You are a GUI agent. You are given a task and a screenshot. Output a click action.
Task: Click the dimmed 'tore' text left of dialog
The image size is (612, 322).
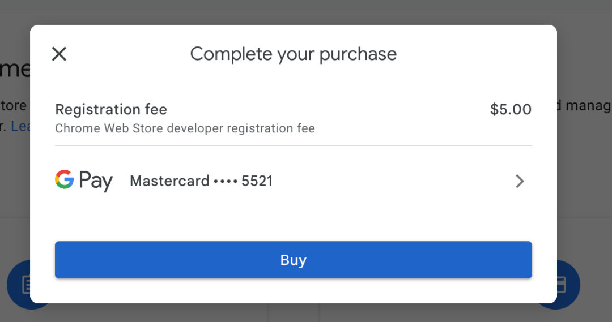[14, 106]
